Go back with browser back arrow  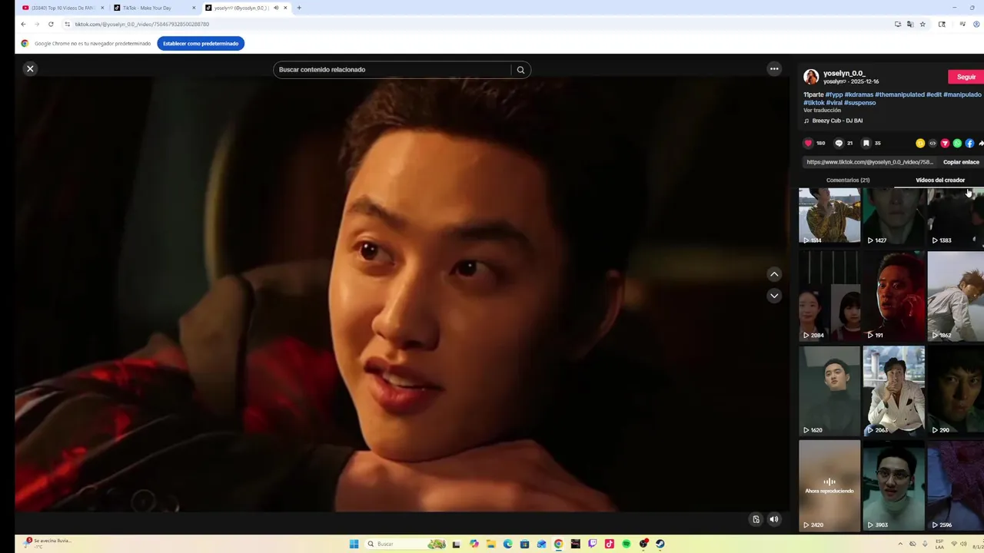(23, 24)
